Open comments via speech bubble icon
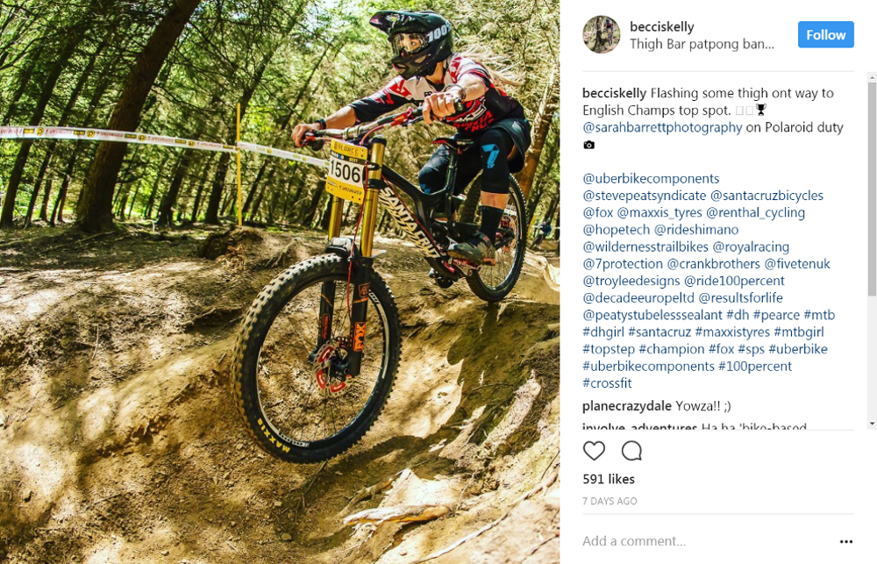The width and height of the screenshot is (877, 564). click(631, 451)
